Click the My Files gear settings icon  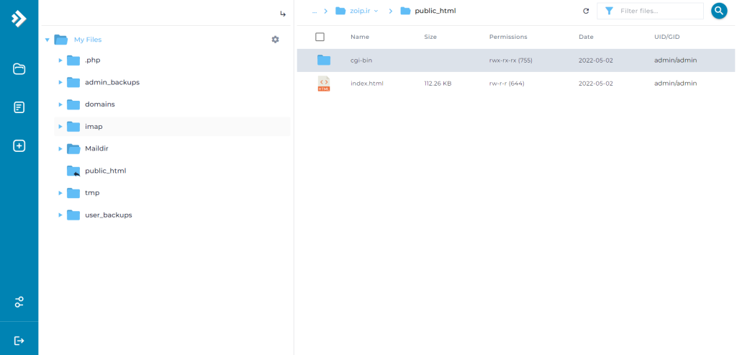(275, 40)
